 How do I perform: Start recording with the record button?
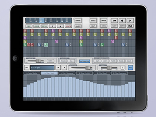click(122, 21)
